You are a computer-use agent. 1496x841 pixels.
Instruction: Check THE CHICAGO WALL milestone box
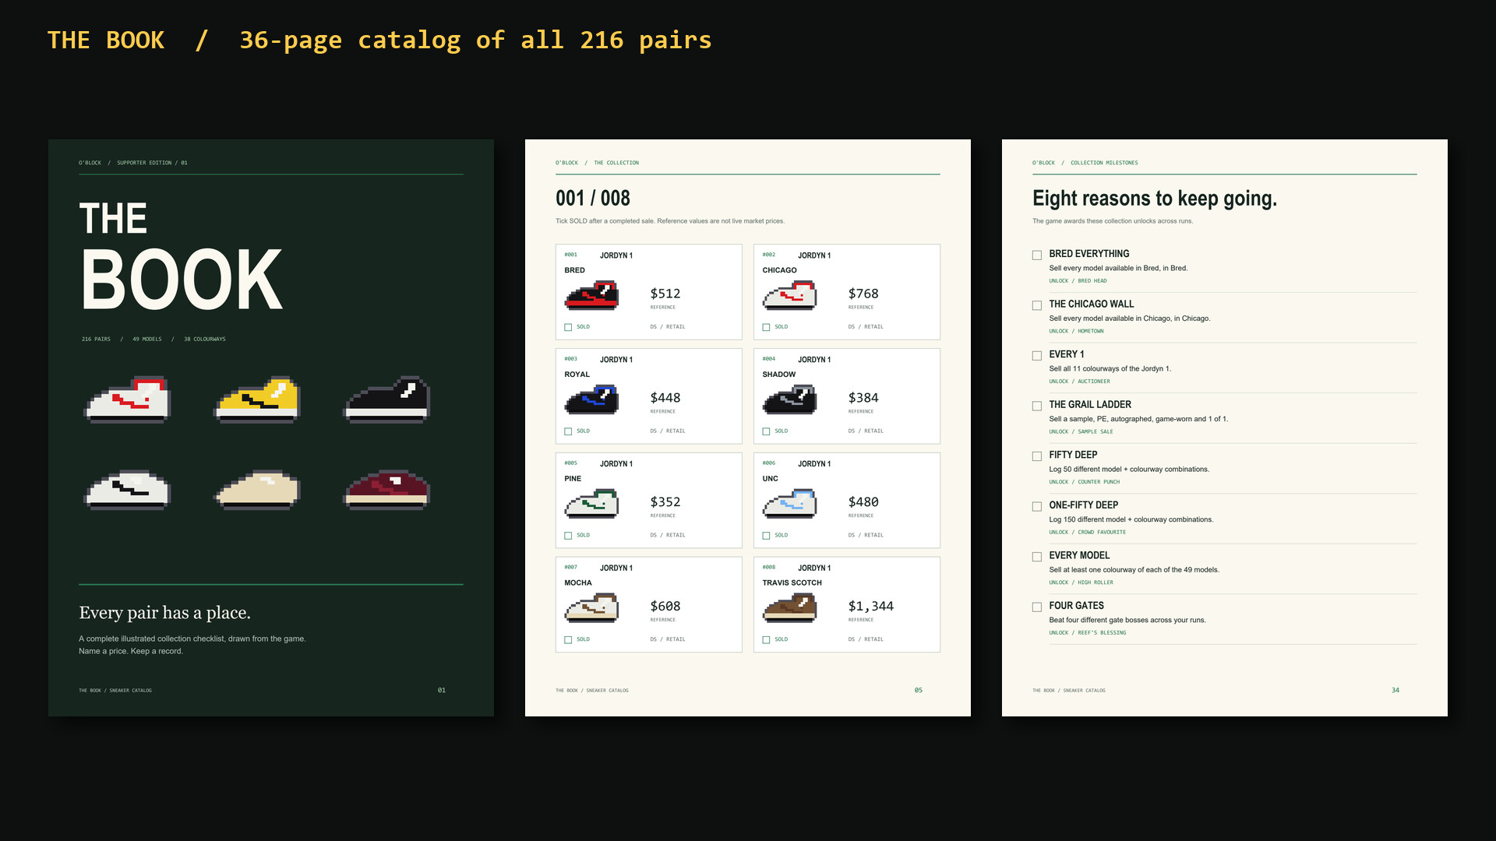point(1037,305)
